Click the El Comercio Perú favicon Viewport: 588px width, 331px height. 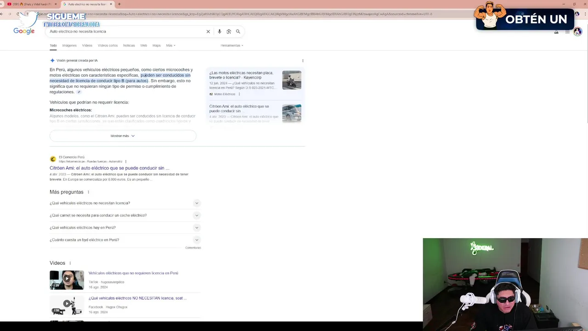click(x=53, y=159)
